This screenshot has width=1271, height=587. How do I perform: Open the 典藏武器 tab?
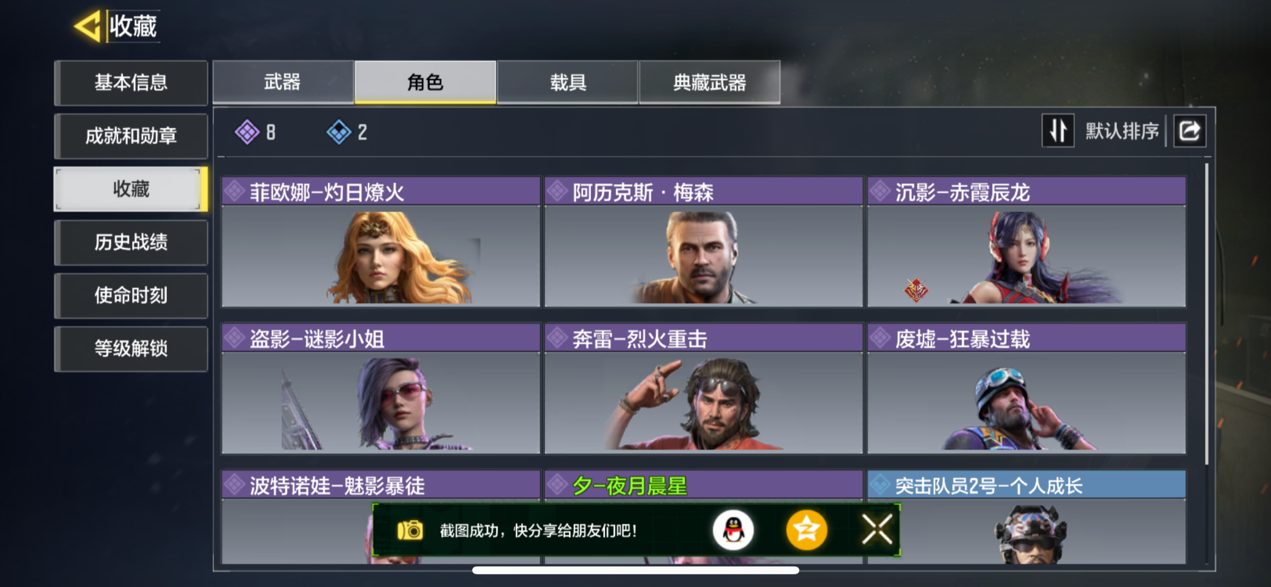click(x=710, y=82)
